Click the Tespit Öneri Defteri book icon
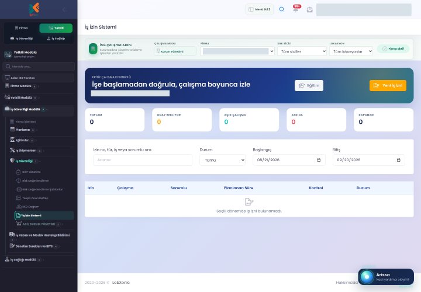Screen dimensions: 421x292 coord(19,198)
